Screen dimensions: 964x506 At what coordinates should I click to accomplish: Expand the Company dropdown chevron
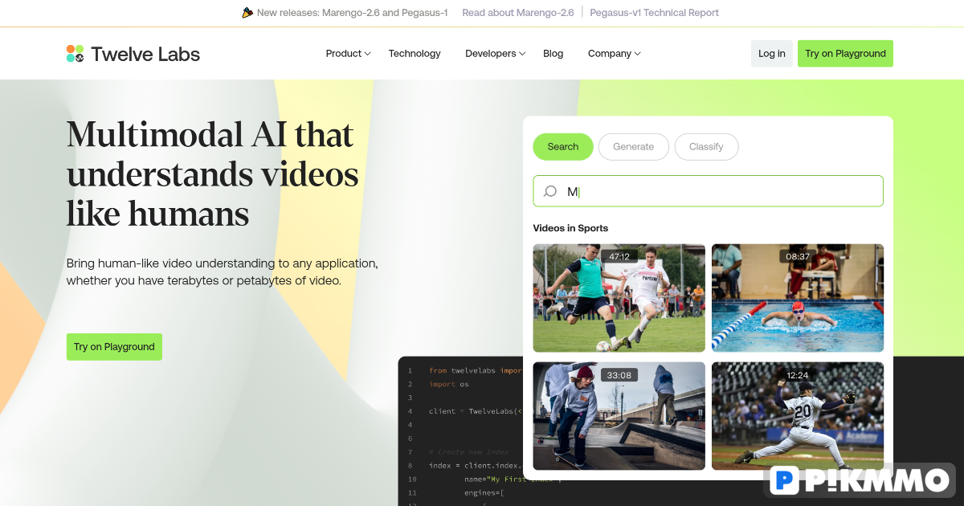[638, 54]
